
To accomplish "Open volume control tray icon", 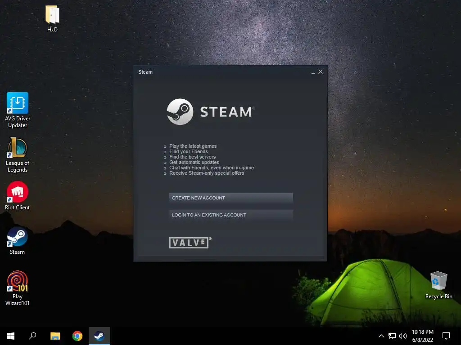I will pos(403,336).
